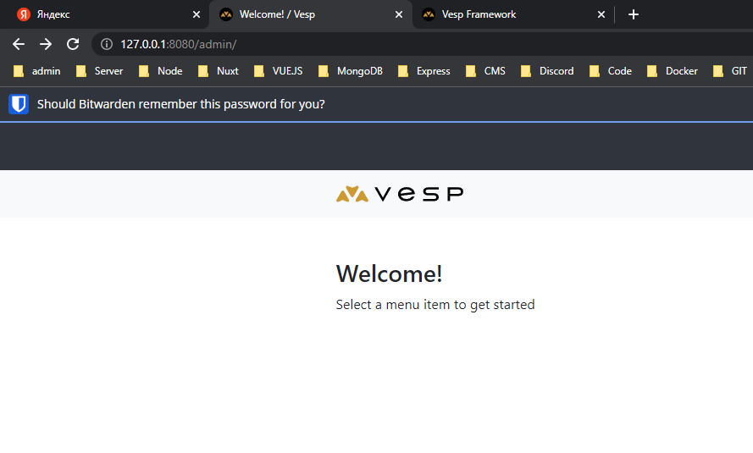
Task: Close the Яндекс tab
Action: click(x=197, y=14)
